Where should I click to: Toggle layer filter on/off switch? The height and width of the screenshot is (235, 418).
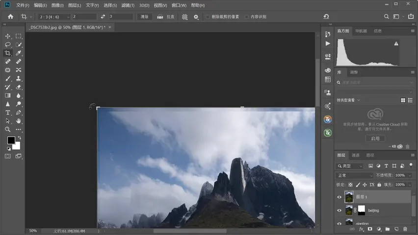411,165
